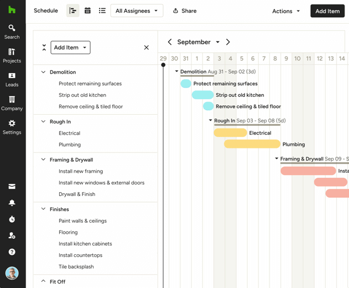Expand the Fit Off section
The image size is (349, 288).
43,281
